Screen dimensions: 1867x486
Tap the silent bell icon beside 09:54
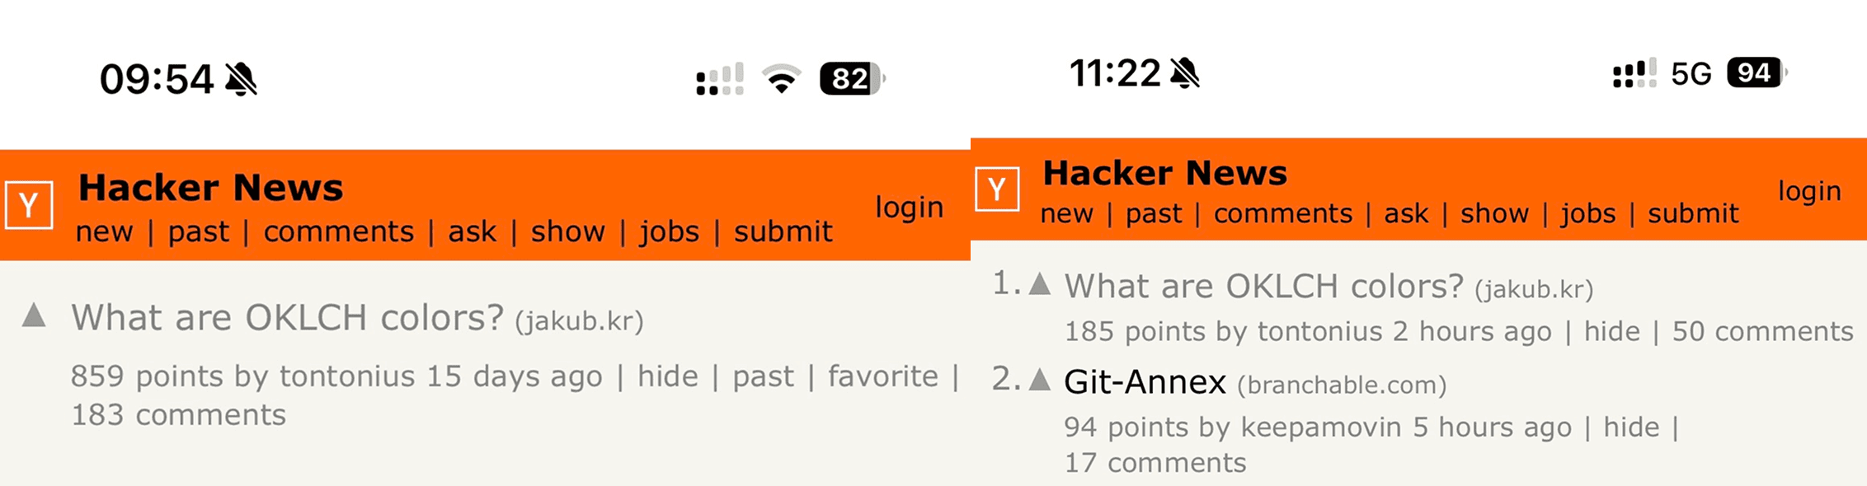coord(241,79)
